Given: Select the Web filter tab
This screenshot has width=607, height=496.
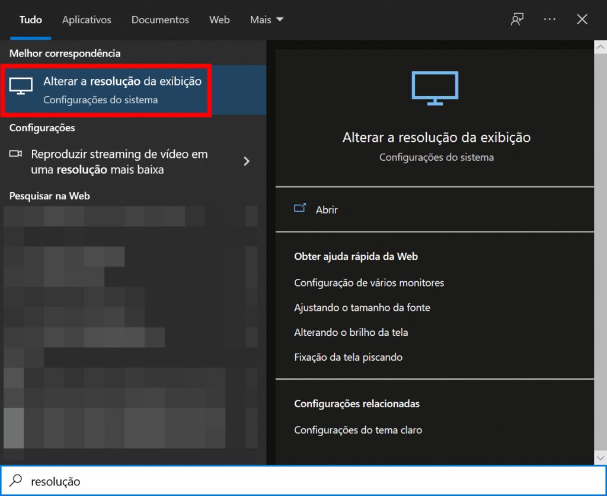Looking at the screenshot, I should click(219, 20).
